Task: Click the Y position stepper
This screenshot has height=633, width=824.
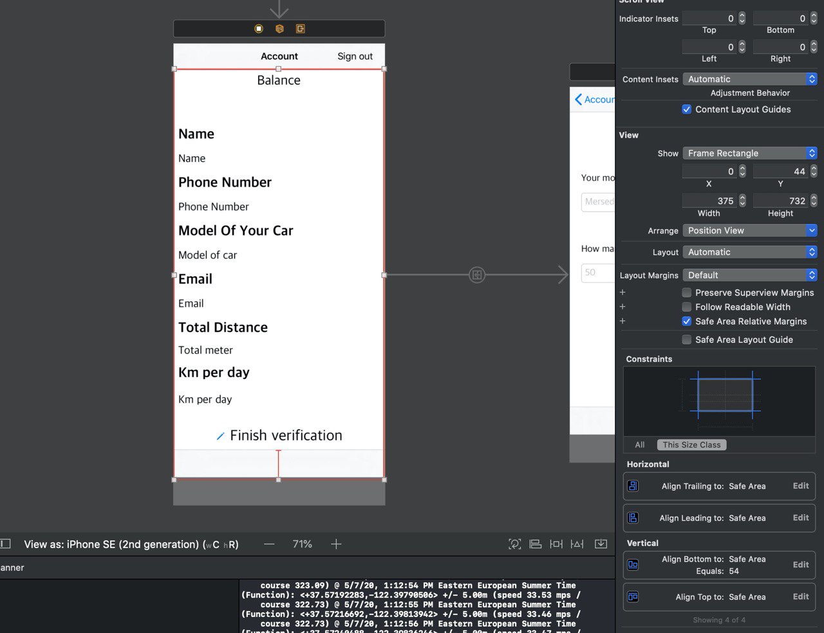Action: pos(814,171)
